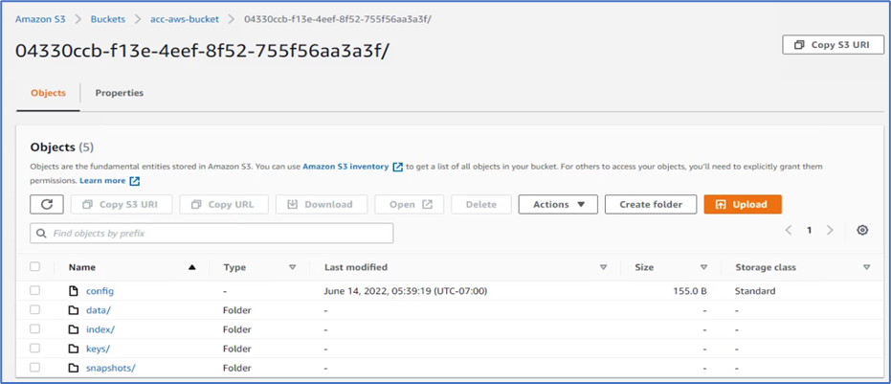Image resolution: width=891 pixels, height=384 pixels.
Task: Check the box for config row
Action: 35,291
